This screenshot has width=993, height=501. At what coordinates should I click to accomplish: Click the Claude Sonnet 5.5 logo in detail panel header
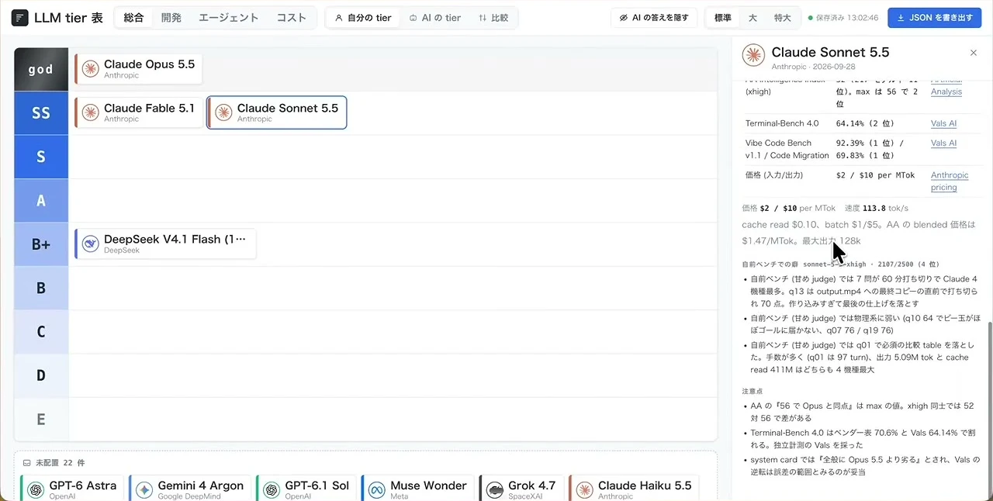tap(753, 55)
